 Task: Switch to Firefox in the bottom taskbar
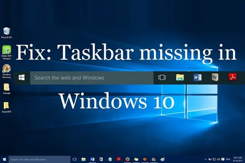[127, 159]
